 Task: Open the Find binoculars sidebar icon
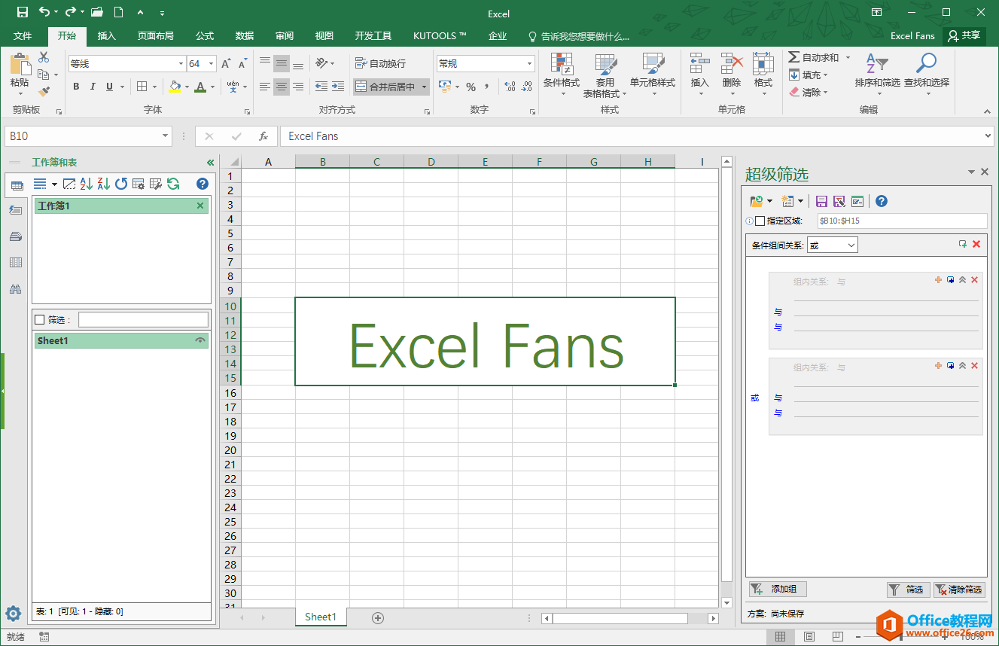(16, 289)
